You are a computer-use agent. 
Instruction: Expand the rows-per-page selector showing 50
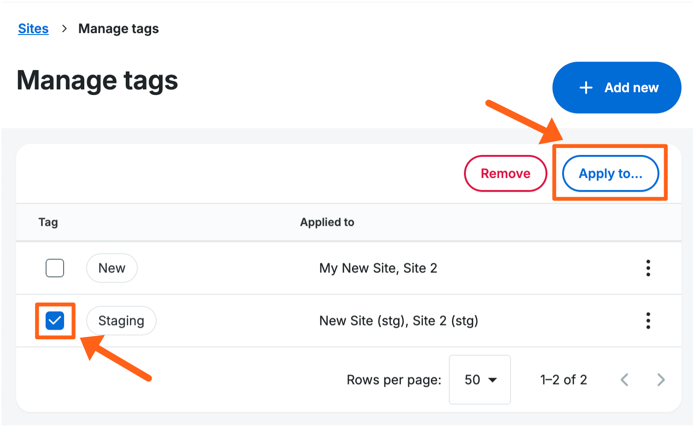coord(480,379)
